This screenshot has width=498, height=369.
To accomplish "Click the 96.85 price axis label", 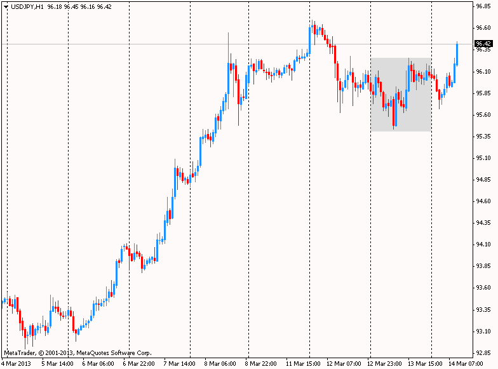I will point(483,6).
